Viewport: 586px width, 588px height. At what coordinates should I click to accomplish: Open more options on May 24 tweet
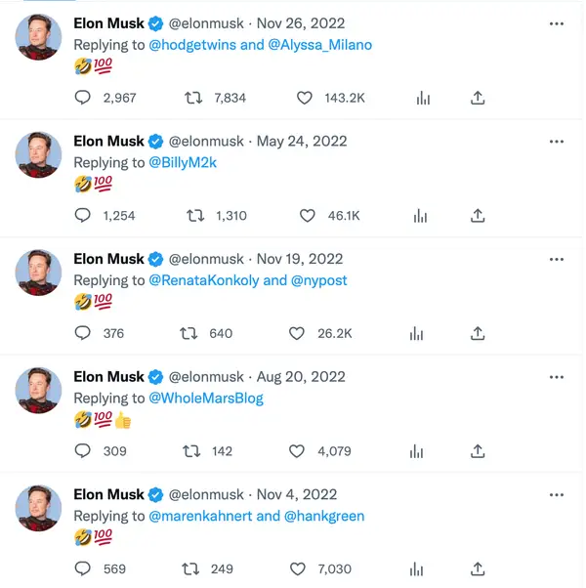click(x=557, y=142)
